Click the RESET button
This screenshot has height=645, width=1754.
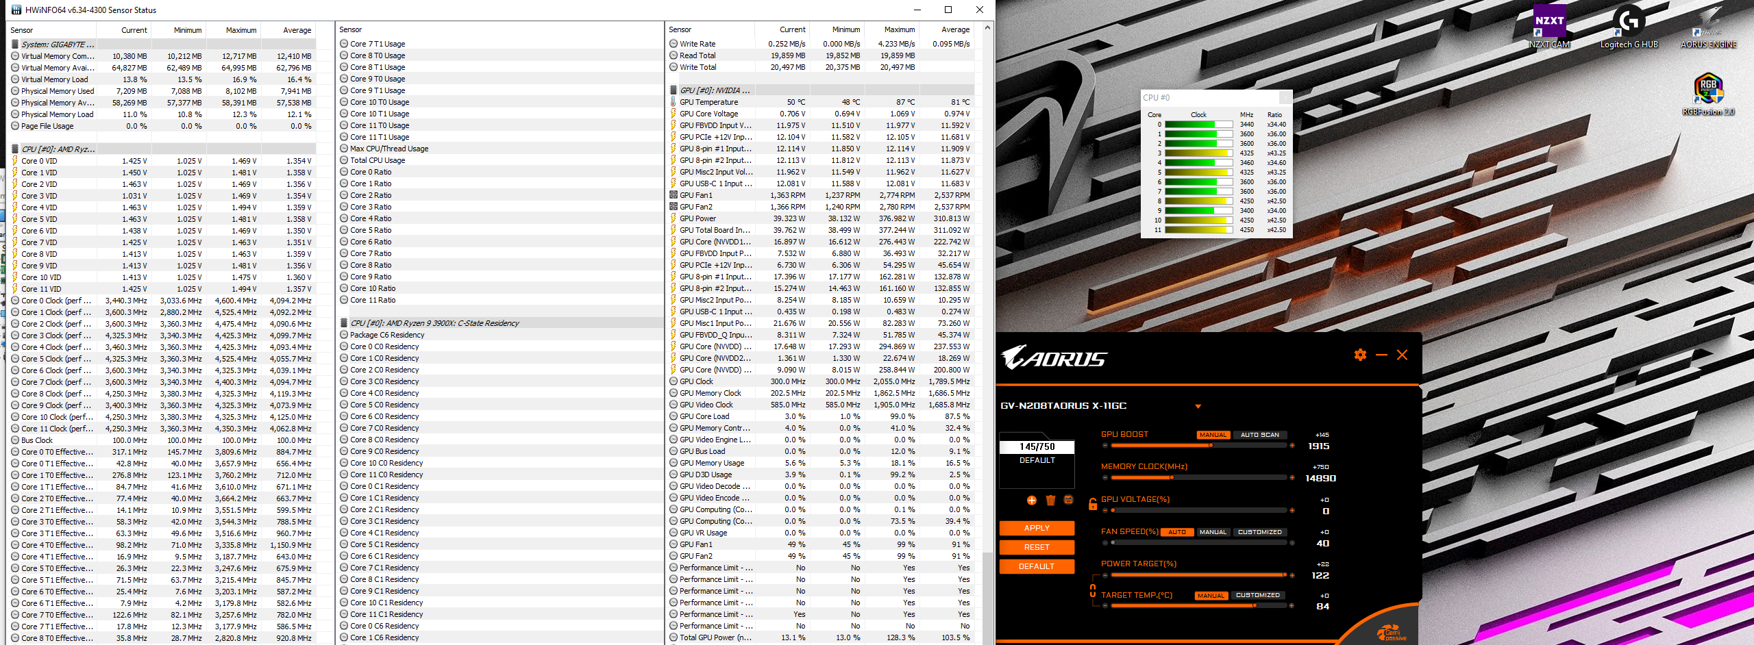coord(1037,548)
